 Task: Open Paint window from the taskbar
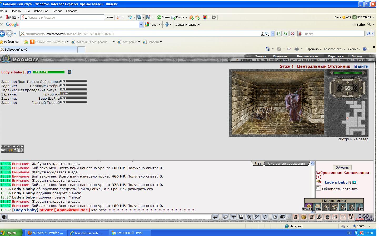[x=130, y=233]
